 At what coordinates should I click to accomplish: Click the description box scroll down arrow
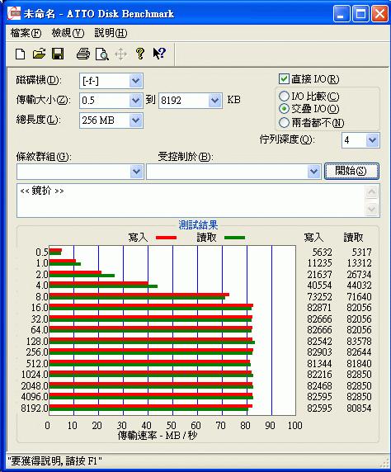(372, 209)
